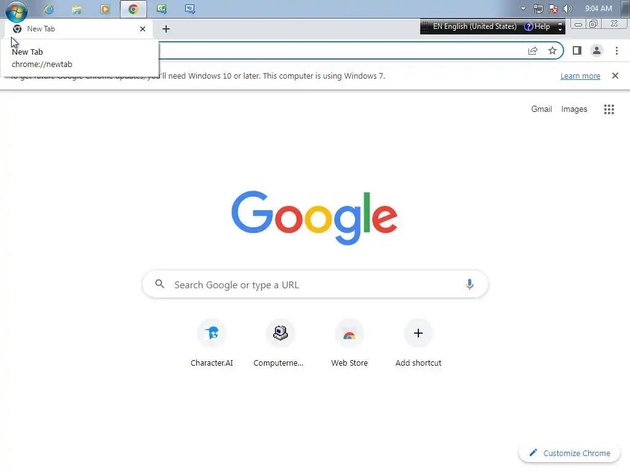Open Google Images link
The width and height of the screenshot is (630, 472).
(x=574, y=109)
